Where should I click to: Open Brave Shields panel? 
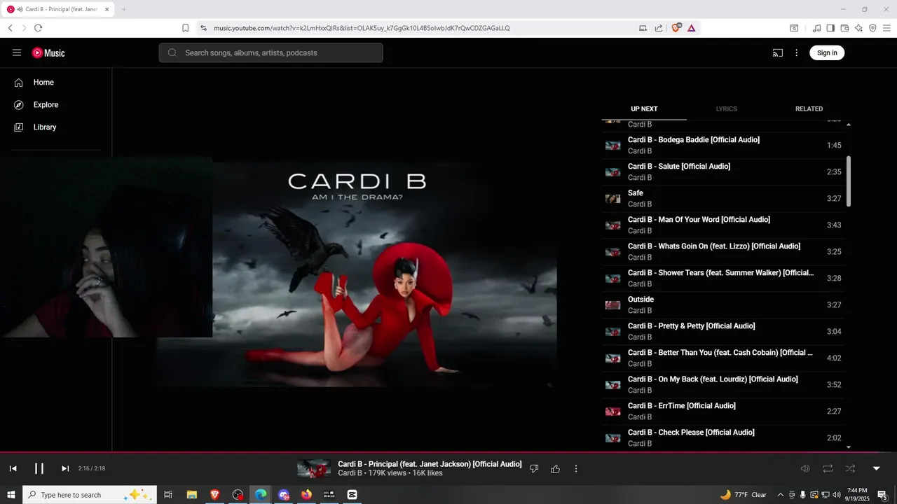pos(676,28)
